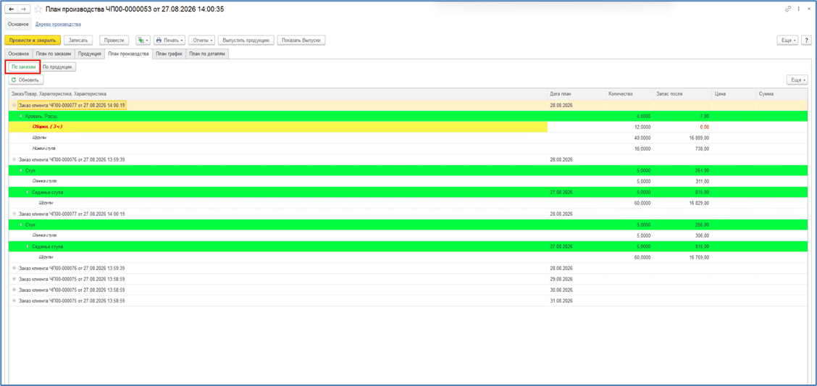Open the Отчеты dropdown menu

pos(202,40)
